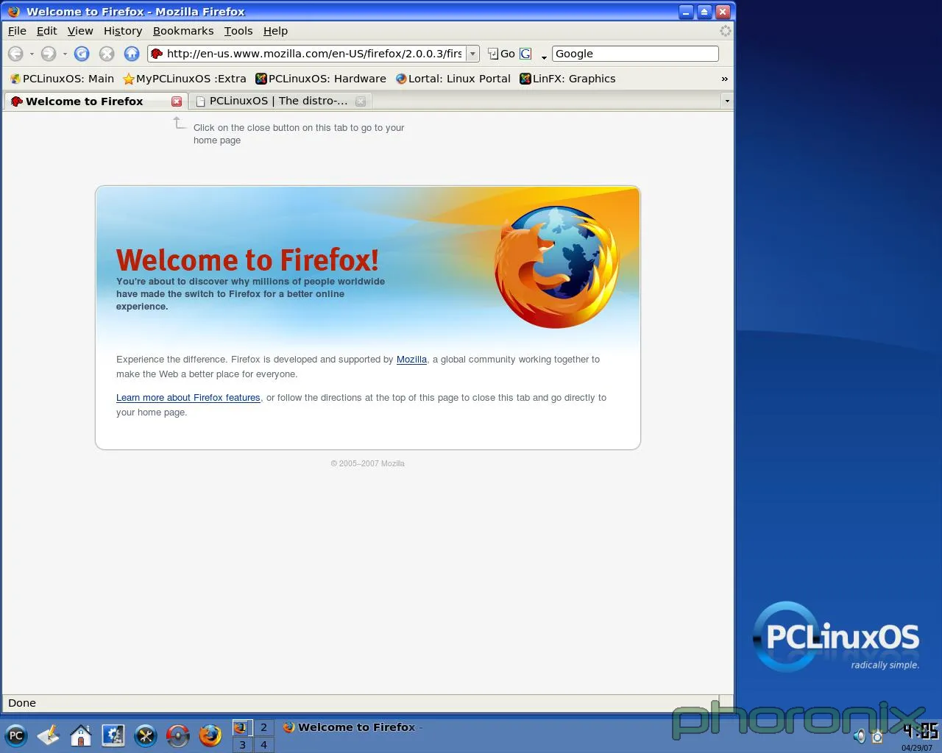The image size is (942, 753).
Task: Reload the current page
Action: [82, 54]
